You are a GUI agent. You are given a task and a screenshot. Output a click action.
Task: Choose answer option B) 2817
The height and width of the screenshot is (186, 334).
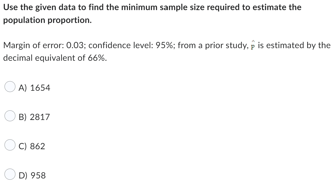pos(34,116)
